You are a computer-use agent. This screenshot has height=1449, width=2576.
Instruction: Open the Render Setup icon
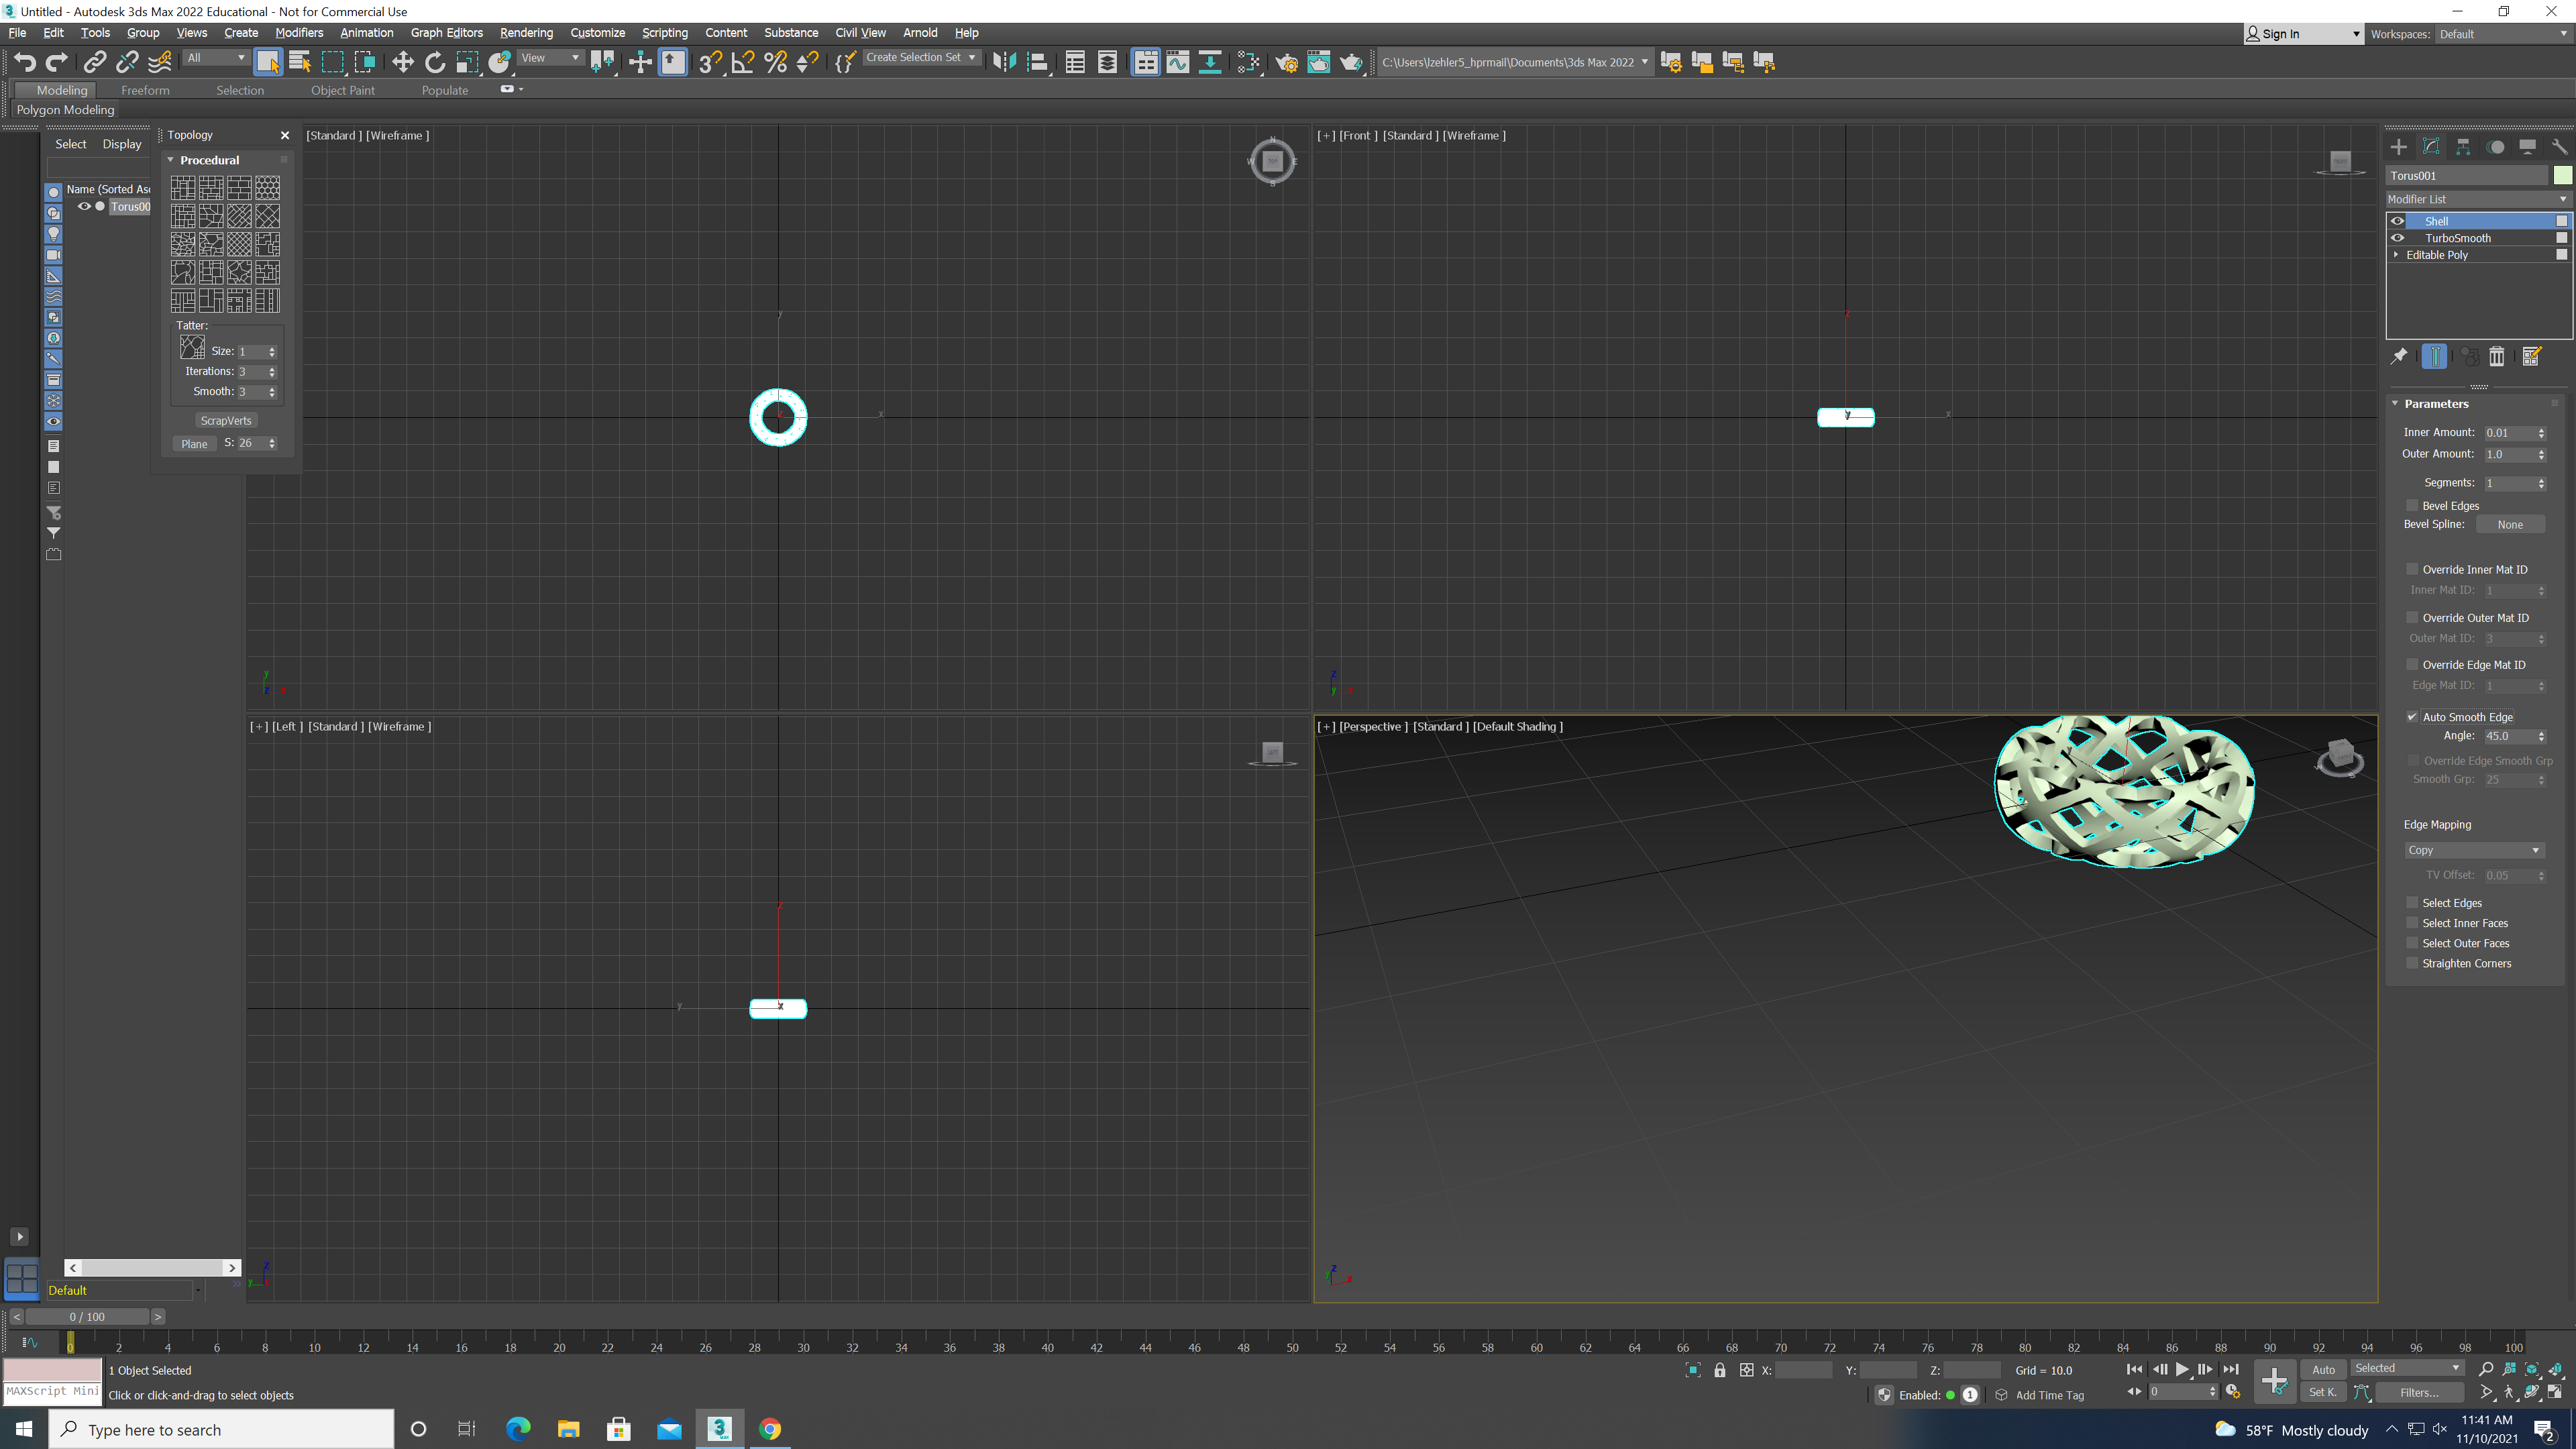click(1287, 62)
